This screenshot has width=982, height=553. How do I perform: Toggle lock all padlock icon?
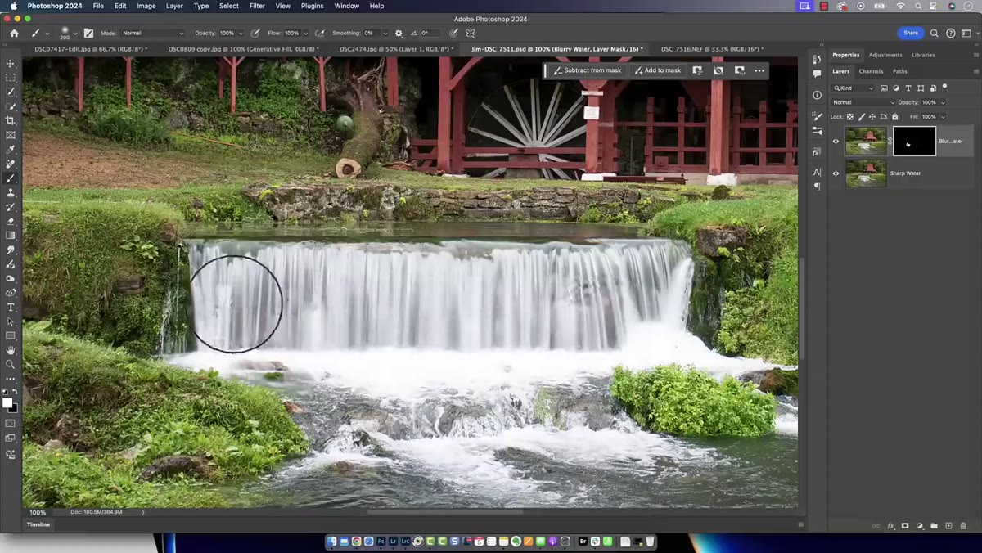[894, 117]
